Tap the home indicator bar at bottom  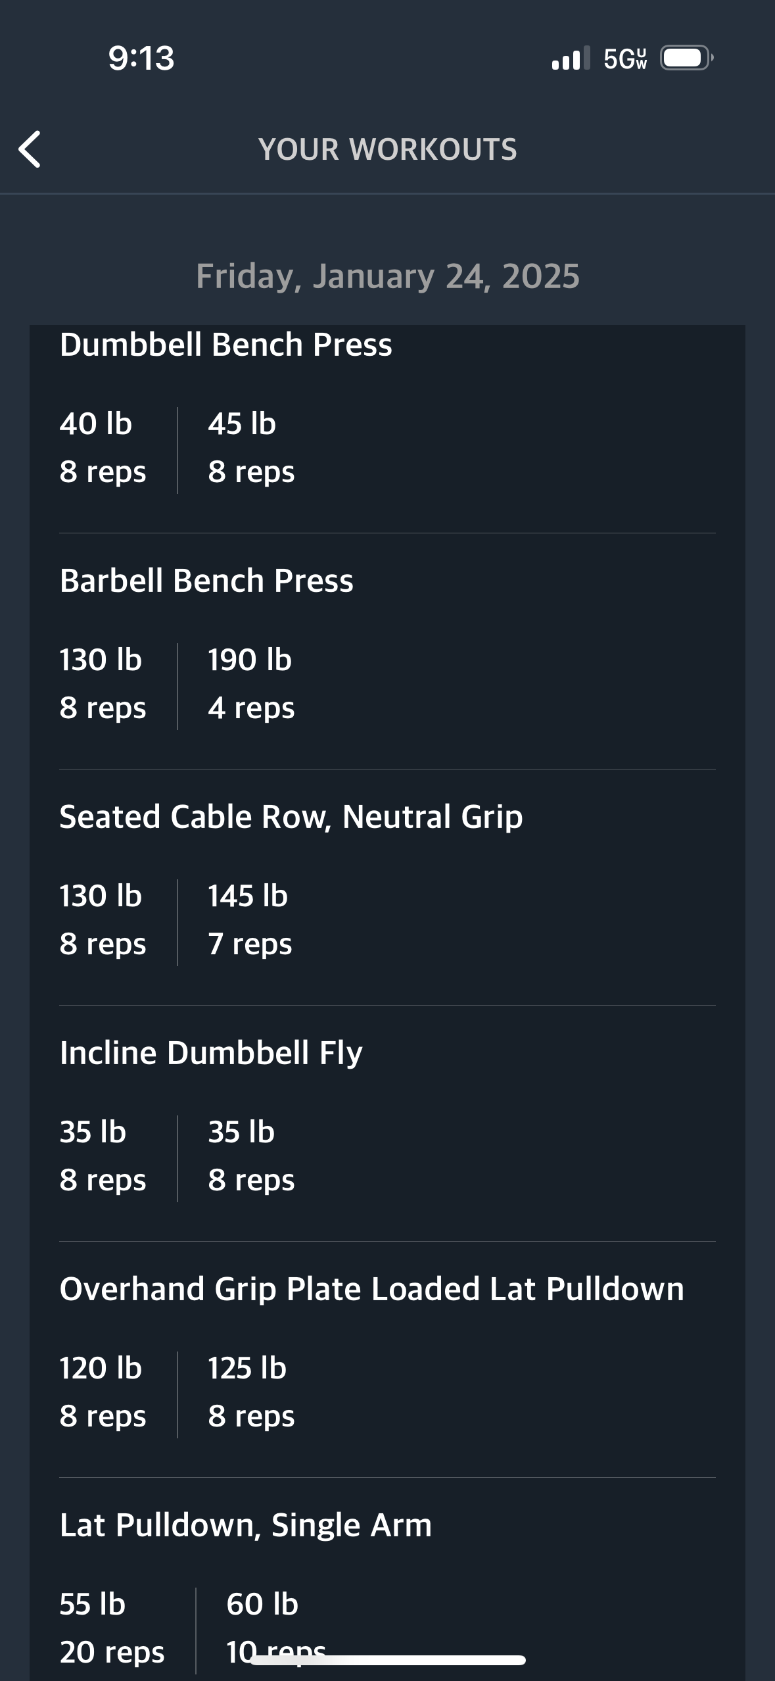point(388,1660)
